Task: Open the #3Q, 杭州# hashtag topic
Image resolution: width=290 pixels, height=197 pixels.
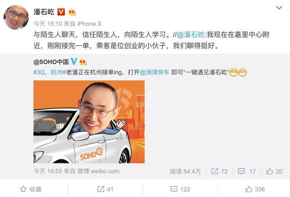Action: click(x=49, y=72)
